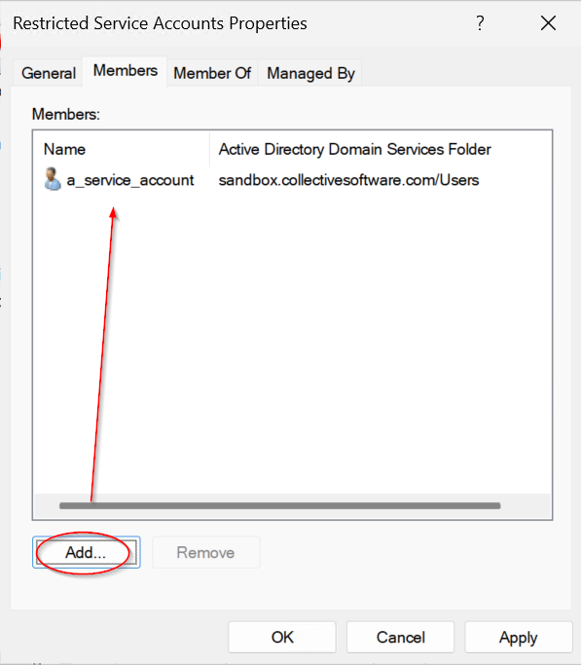Go to the Managed By tab
The image size is (581, 665).
tap(310, 73)
